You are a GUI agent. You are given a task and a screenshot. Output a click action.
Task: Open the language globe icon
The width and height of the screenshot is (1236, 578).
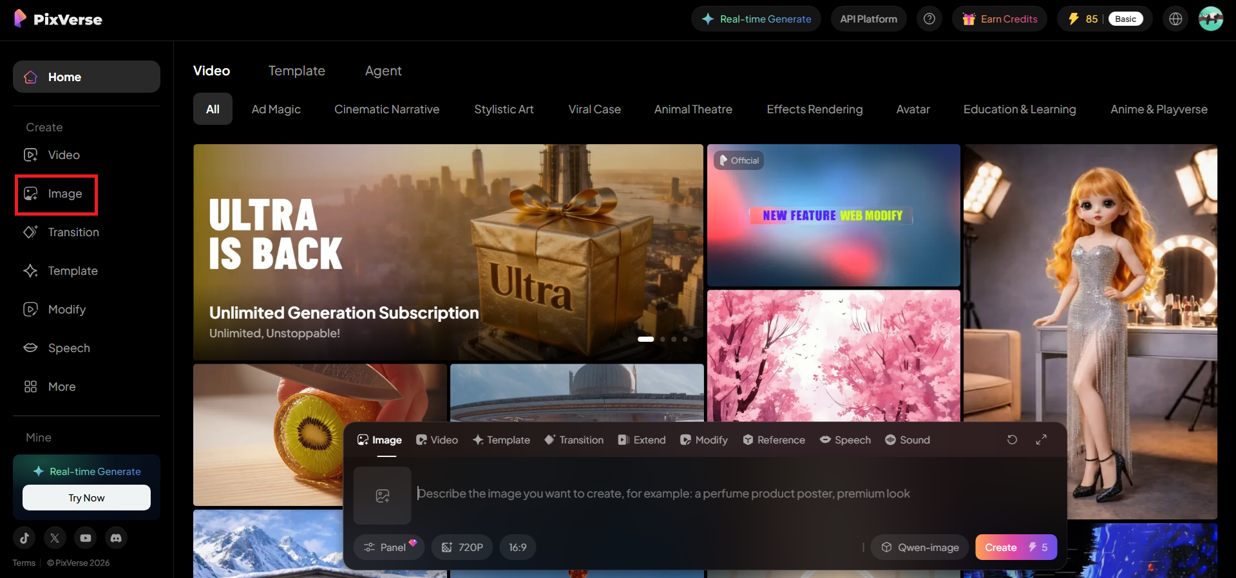[1175, 19]
